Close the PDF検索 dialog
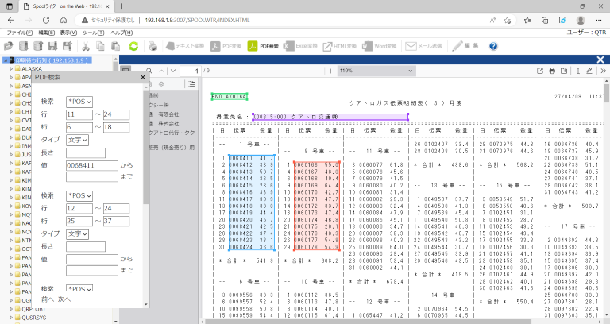Screen dimensions: 610x324 click(x=142, y=77)
